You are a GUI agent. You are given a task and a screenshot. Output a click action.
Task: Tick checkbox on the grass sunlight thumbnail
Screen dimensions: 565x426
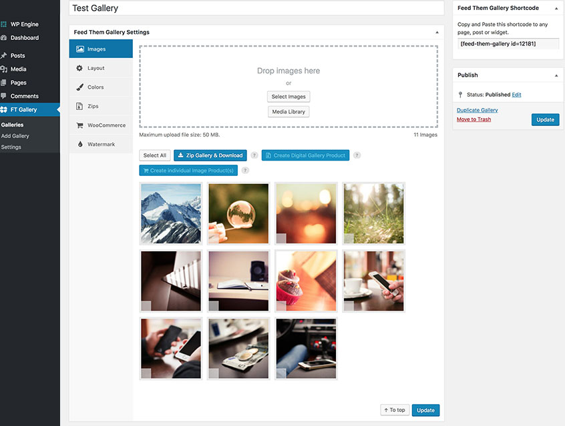(349, 238)
